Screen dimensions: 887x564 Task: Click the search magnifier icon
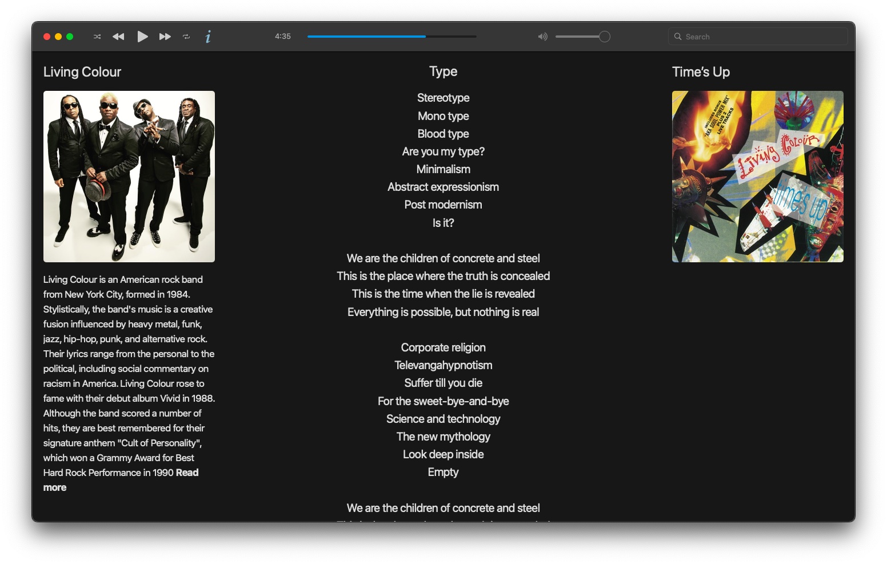(x=678, y=37)
